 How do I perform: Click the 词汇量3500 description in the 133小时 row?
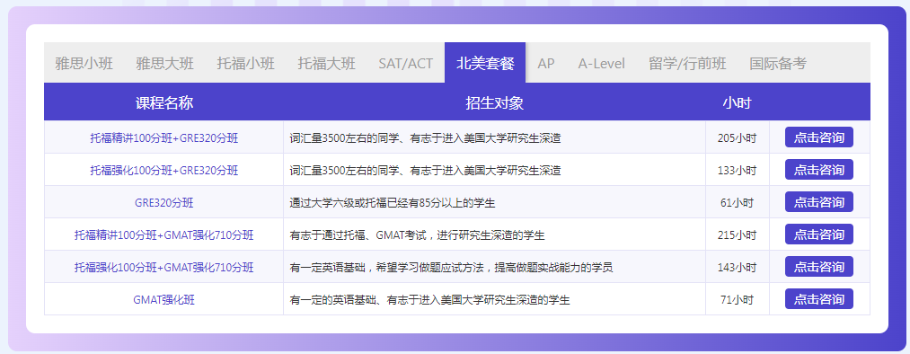point(426,171)
